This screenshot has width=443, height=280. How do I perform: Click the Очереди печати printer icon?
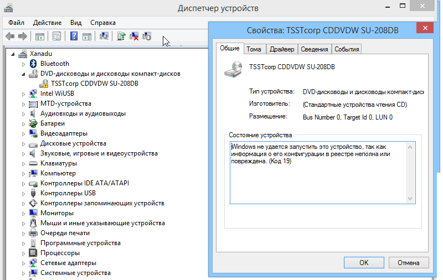click(x=33, y=233)
